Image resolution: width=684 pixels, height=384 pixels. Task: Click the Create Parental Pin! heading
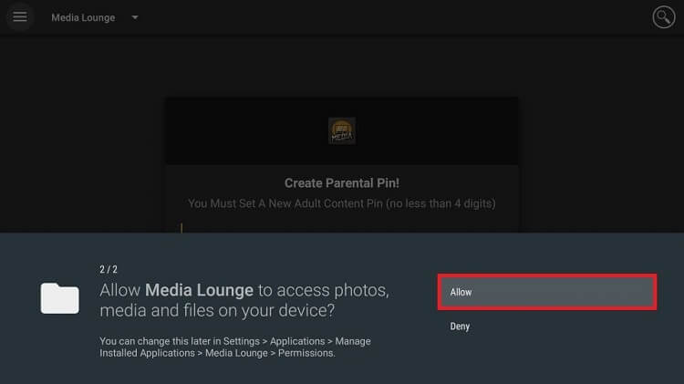tap(342, 182)
